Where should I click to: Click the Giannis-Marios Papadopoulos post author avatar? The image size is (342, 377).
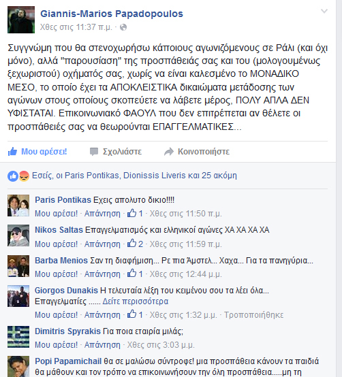click(x=21, y=20)
